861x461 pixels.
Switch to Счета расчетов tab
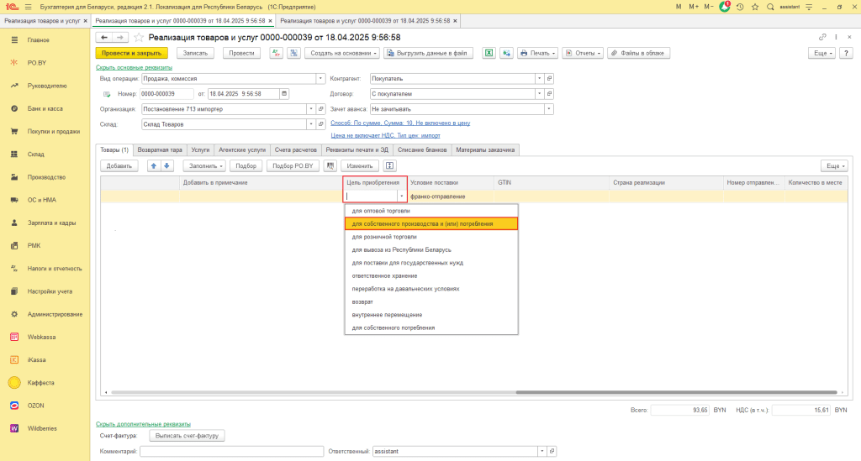click(295, 149)
